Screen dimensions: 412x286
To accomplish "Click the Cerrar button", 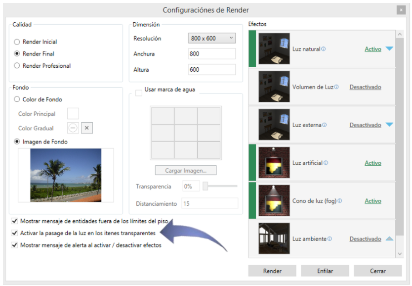I will click(378, 271).
